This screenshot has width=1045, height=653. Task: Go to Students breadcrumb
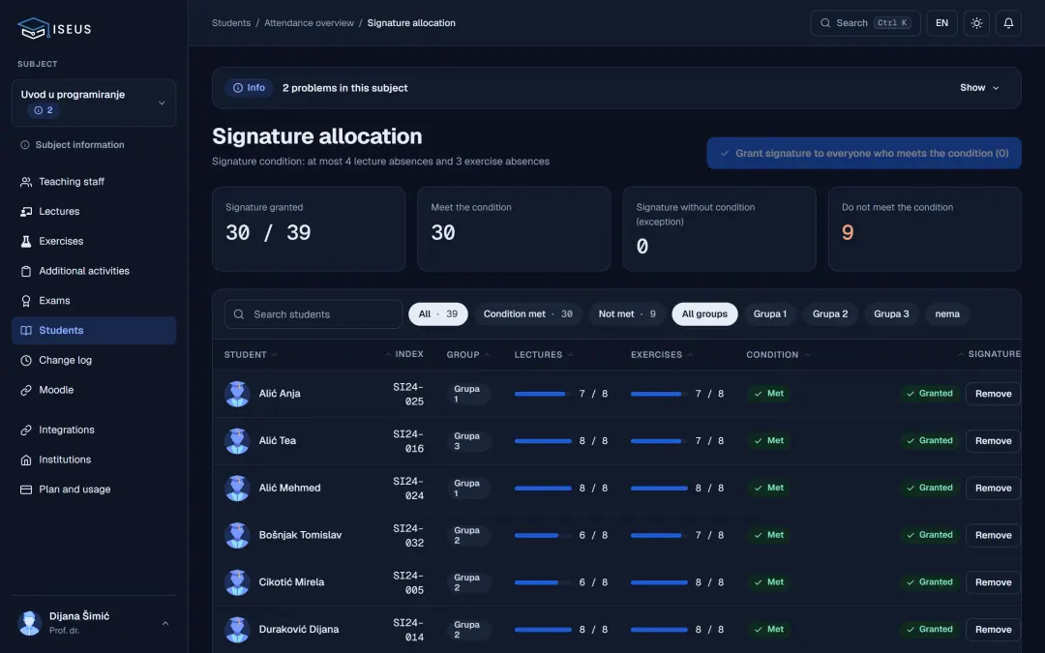[x=231, y=23]
